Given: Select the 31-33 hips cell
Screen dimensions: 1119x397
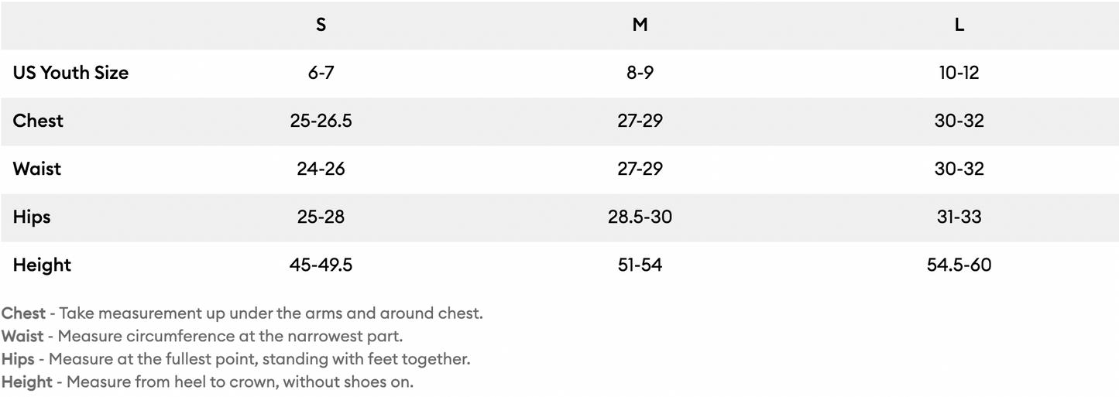Looking at the screenshot, I should 959,217.
